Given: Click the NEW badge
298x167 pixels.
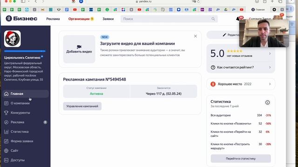Looking at the screenshot, I should click(104, 37).
